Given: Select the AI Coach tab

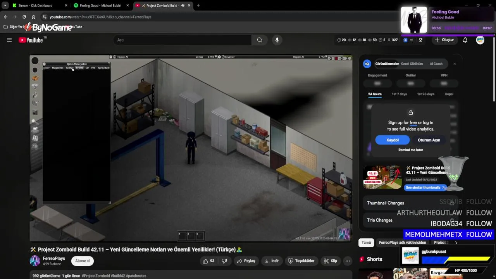Looking at the screenshot, I should (436, 64).
